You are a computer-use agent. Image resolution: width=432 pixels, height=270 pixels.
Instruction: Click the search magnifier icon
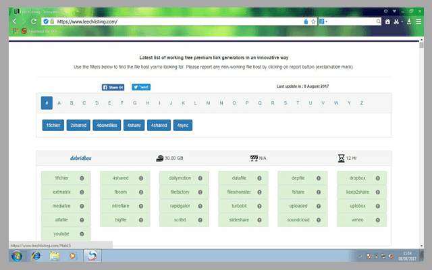[378, 22]
